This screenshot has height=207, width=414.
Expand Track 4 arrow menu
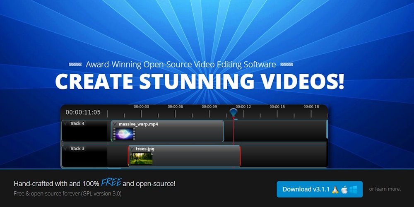[65, 123]
